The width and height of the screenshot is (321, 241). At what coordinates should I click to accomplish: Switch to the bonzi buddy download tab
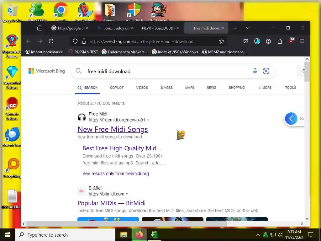tap(116, 28)
